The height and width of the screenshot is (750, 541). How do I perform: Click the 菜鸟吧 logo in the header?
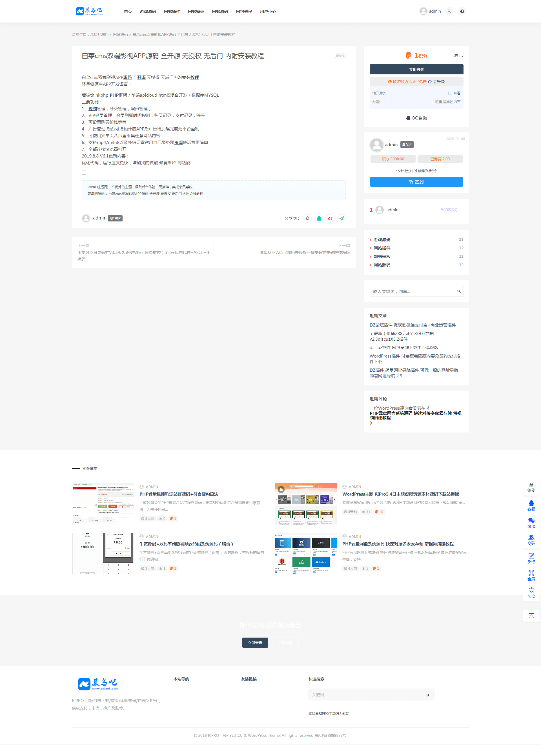click(89, 11)
